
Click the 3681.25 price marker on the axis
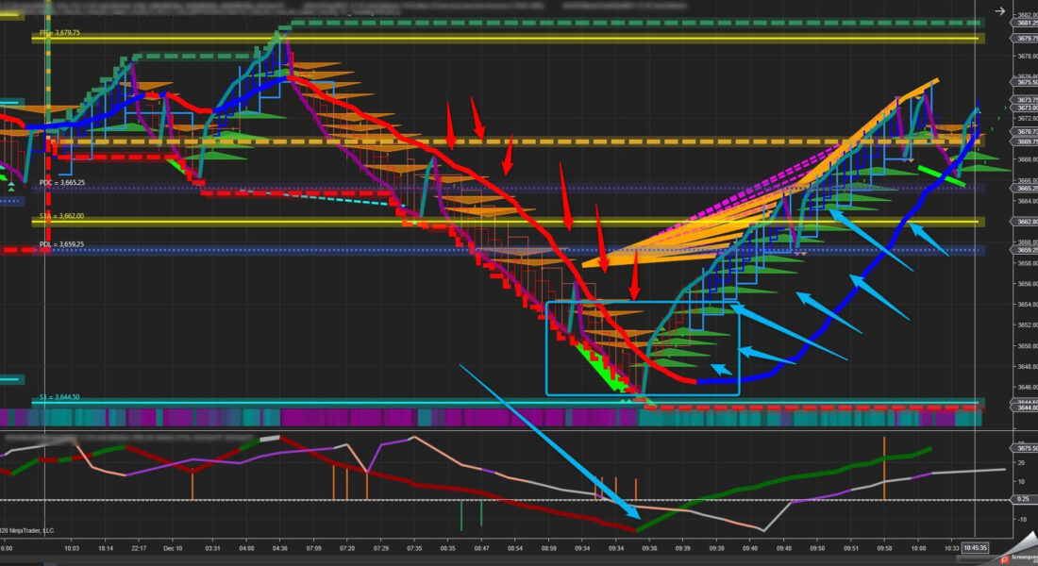point(1026,23)
